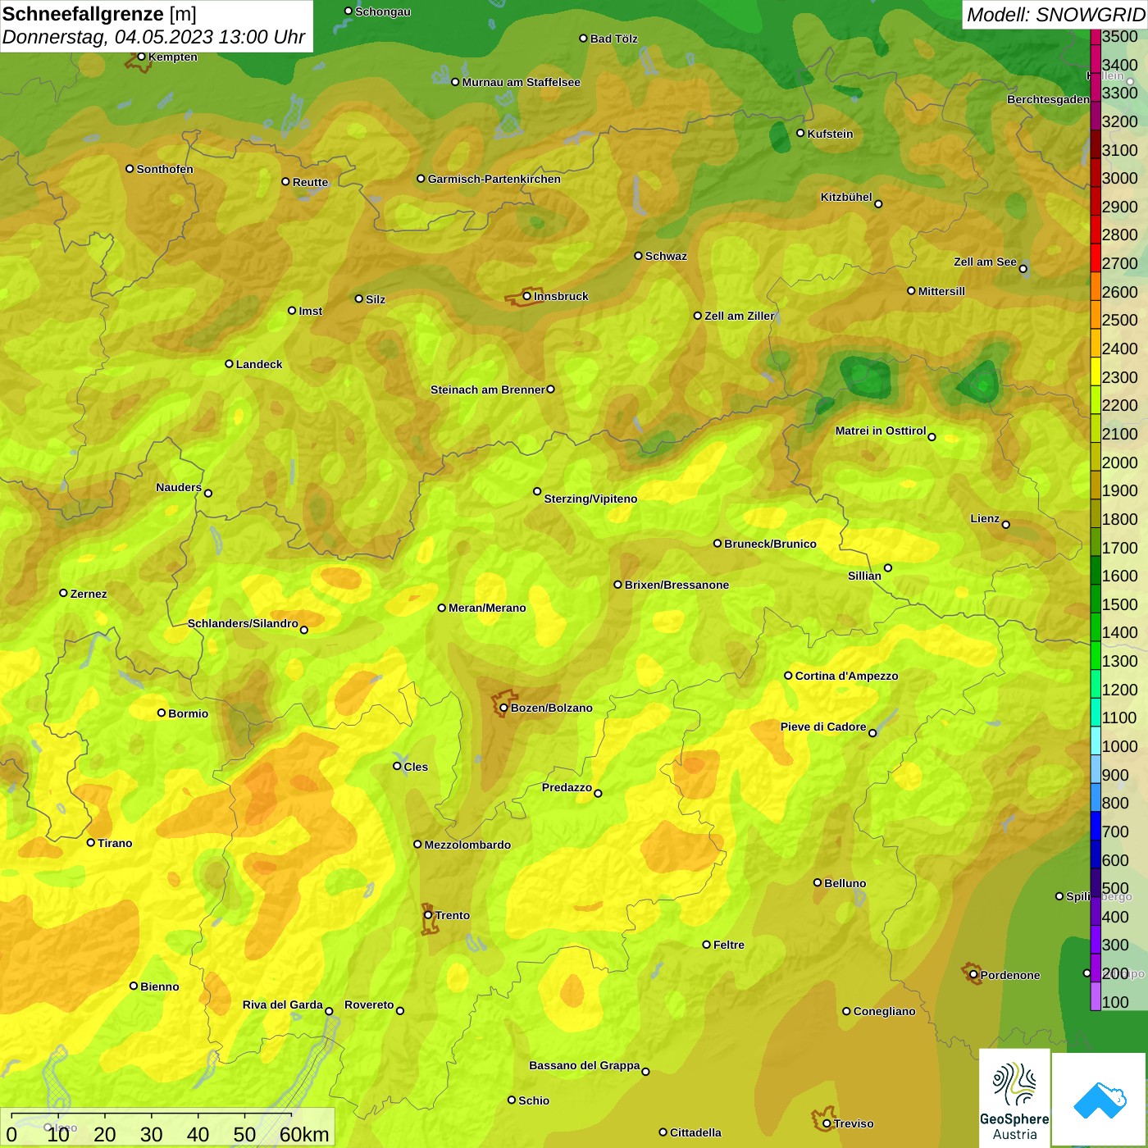This screenshot has width=1148, height=1148.
Task: Click the Pieve di Cadore label
Action: pyautogui.click(x=823, y=727)
